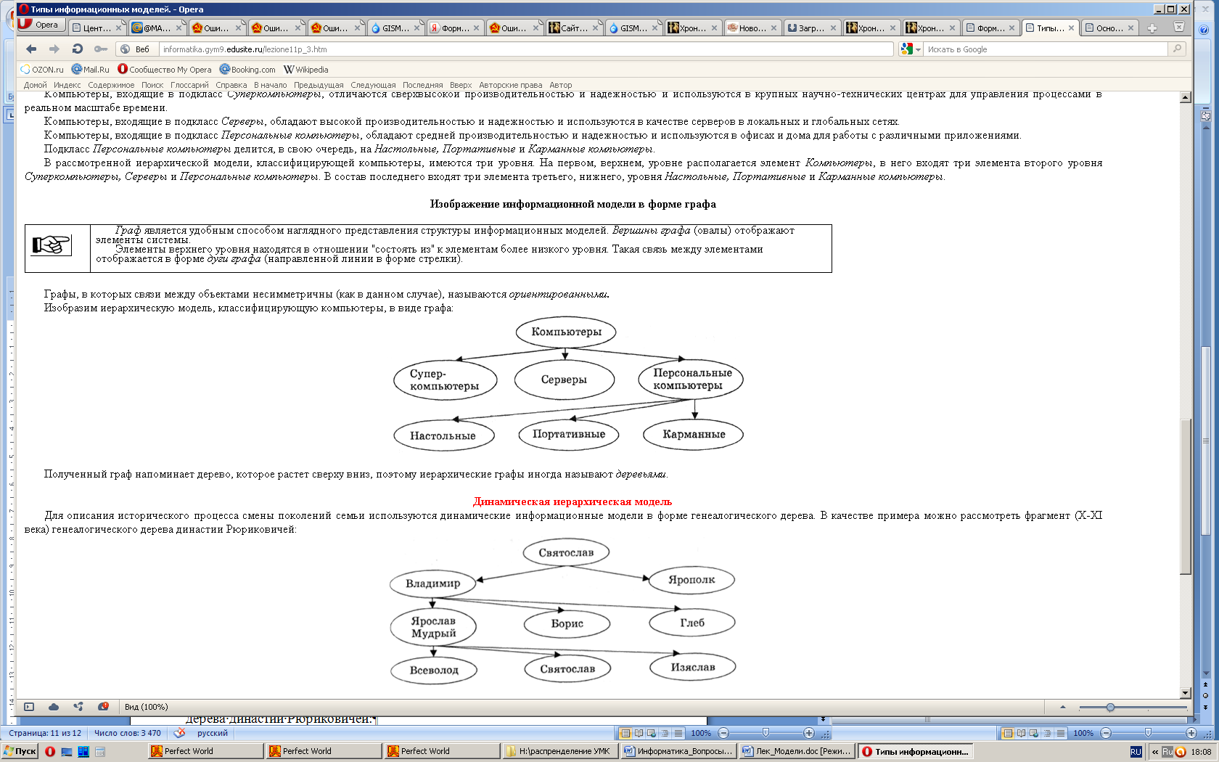1219x762 pixels.
Task: Click the left Word zoom-in plus button
Action: tap(809, 733)
